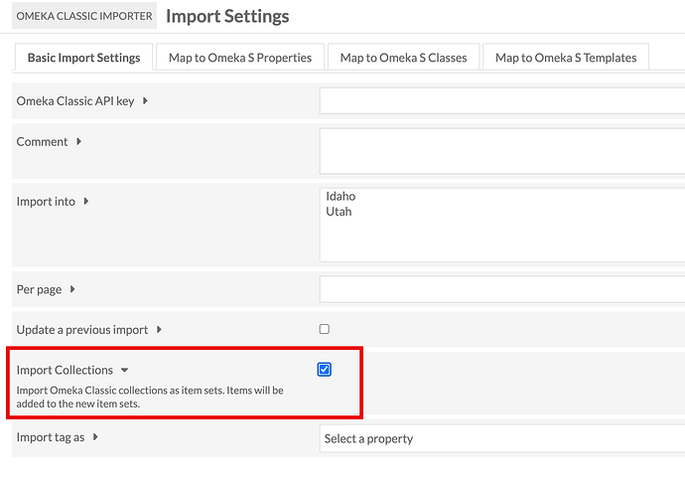The width and height of the screenshot is (685, 484).
Task: Focus the Per page input field
Action: (502, 289)
